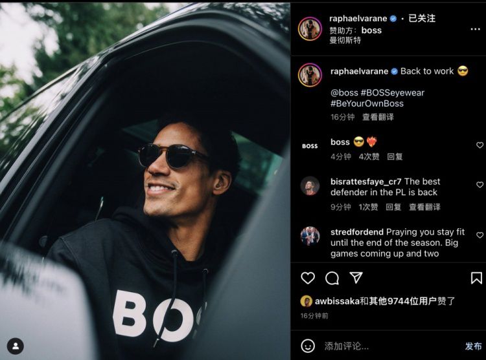Post comment with 发布 button

click(x=473, y=346)
